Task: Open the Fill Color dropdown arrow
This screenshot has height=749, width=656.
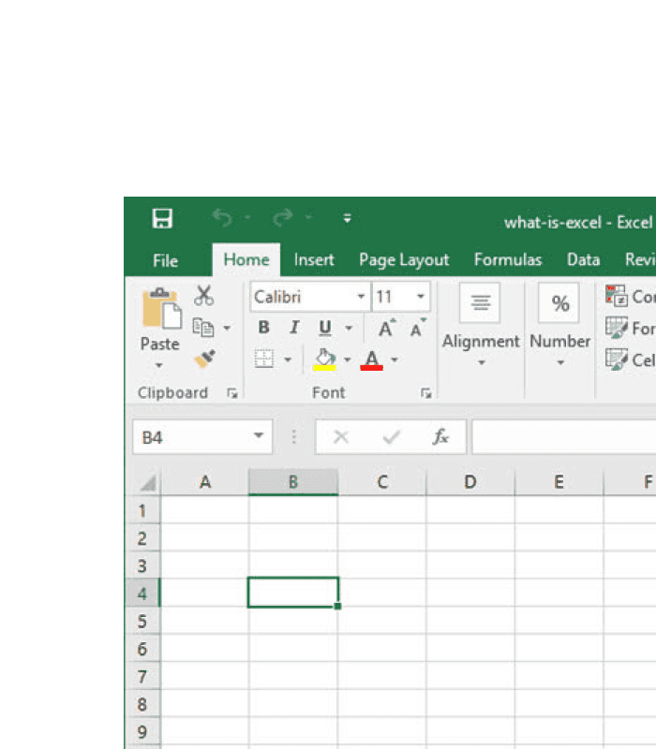Action: coord(348,360)
